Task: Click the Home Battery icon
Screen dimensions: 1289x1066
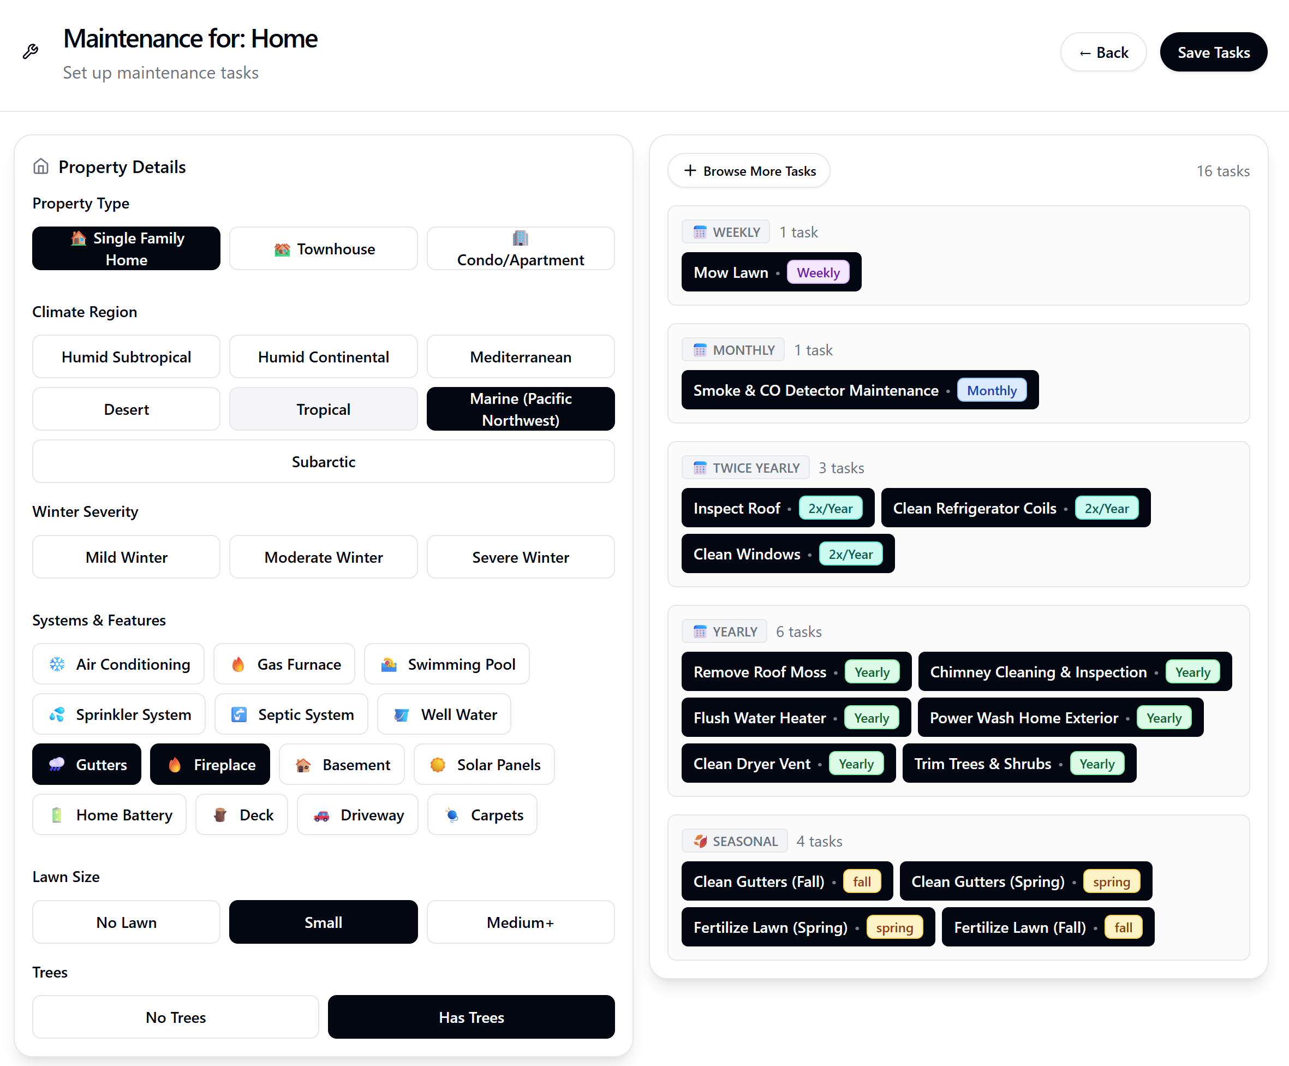Action: [57, 815]
